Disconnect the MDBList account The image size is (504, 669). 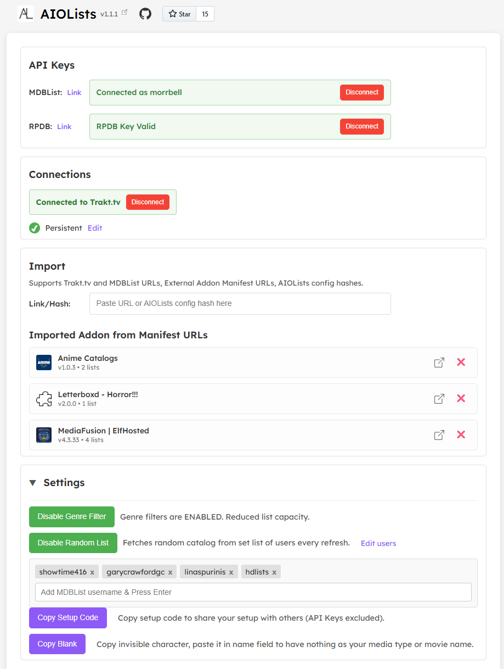[362, 92]
